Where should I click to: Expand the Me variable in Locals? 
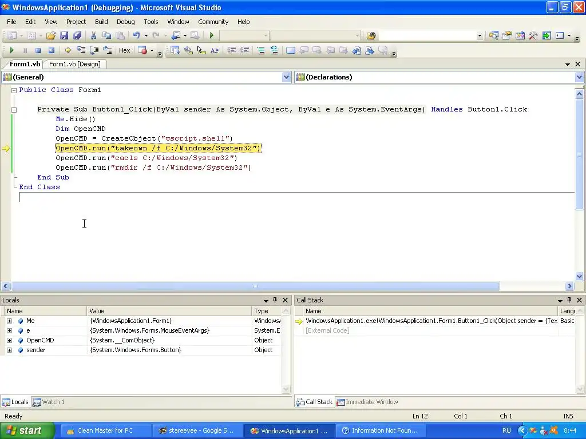coord(9,321)
